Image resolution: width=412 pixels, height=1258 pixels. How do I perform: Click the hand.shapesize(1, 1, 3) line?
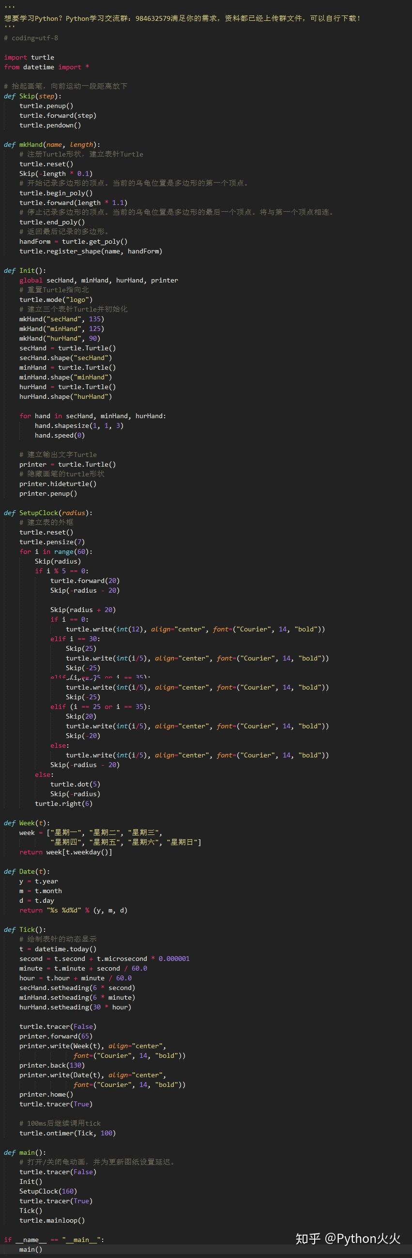[x=79, y=425]
